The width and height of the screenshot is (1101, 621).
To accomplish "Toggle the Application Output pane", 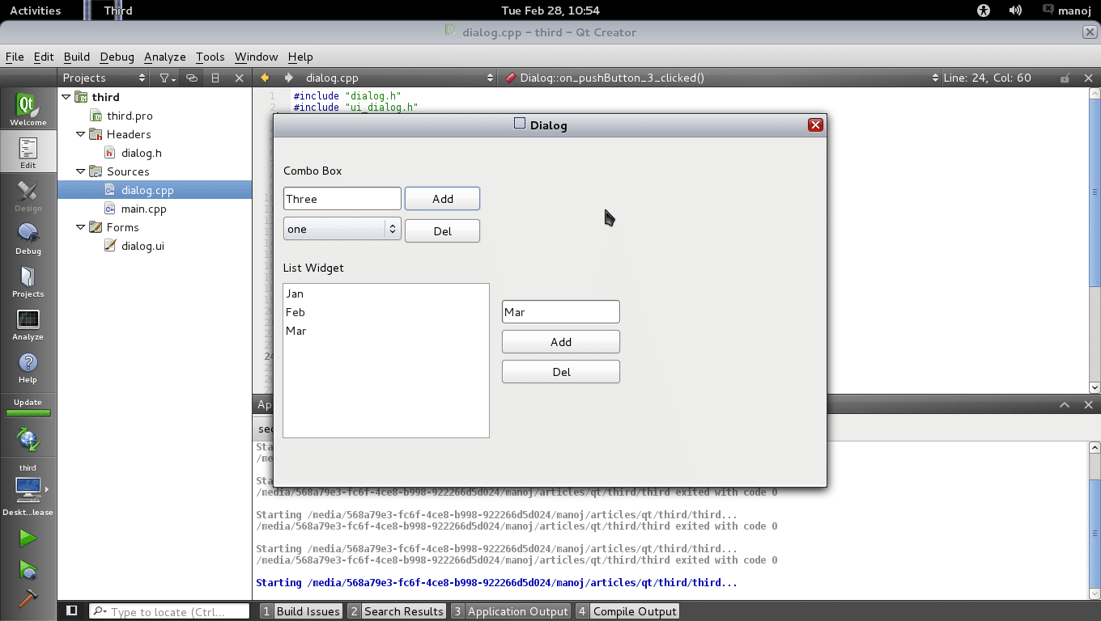I will (510, 611).
